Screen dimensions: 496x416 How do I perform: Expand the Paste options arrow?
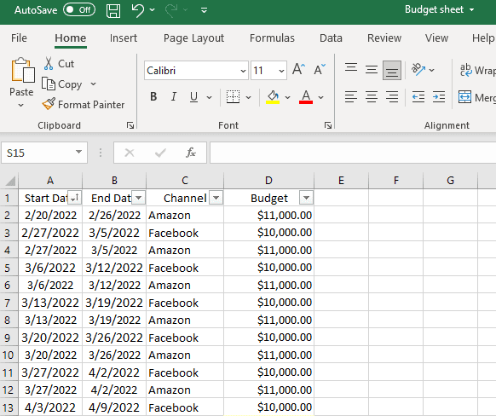point(20,105)
